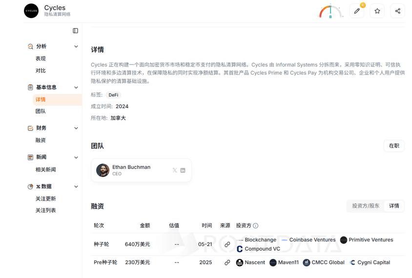The height and width of the screenshot is (278, 412).
Task: Click the X数据 pie chart icon
Action: (x=30, y=186)
